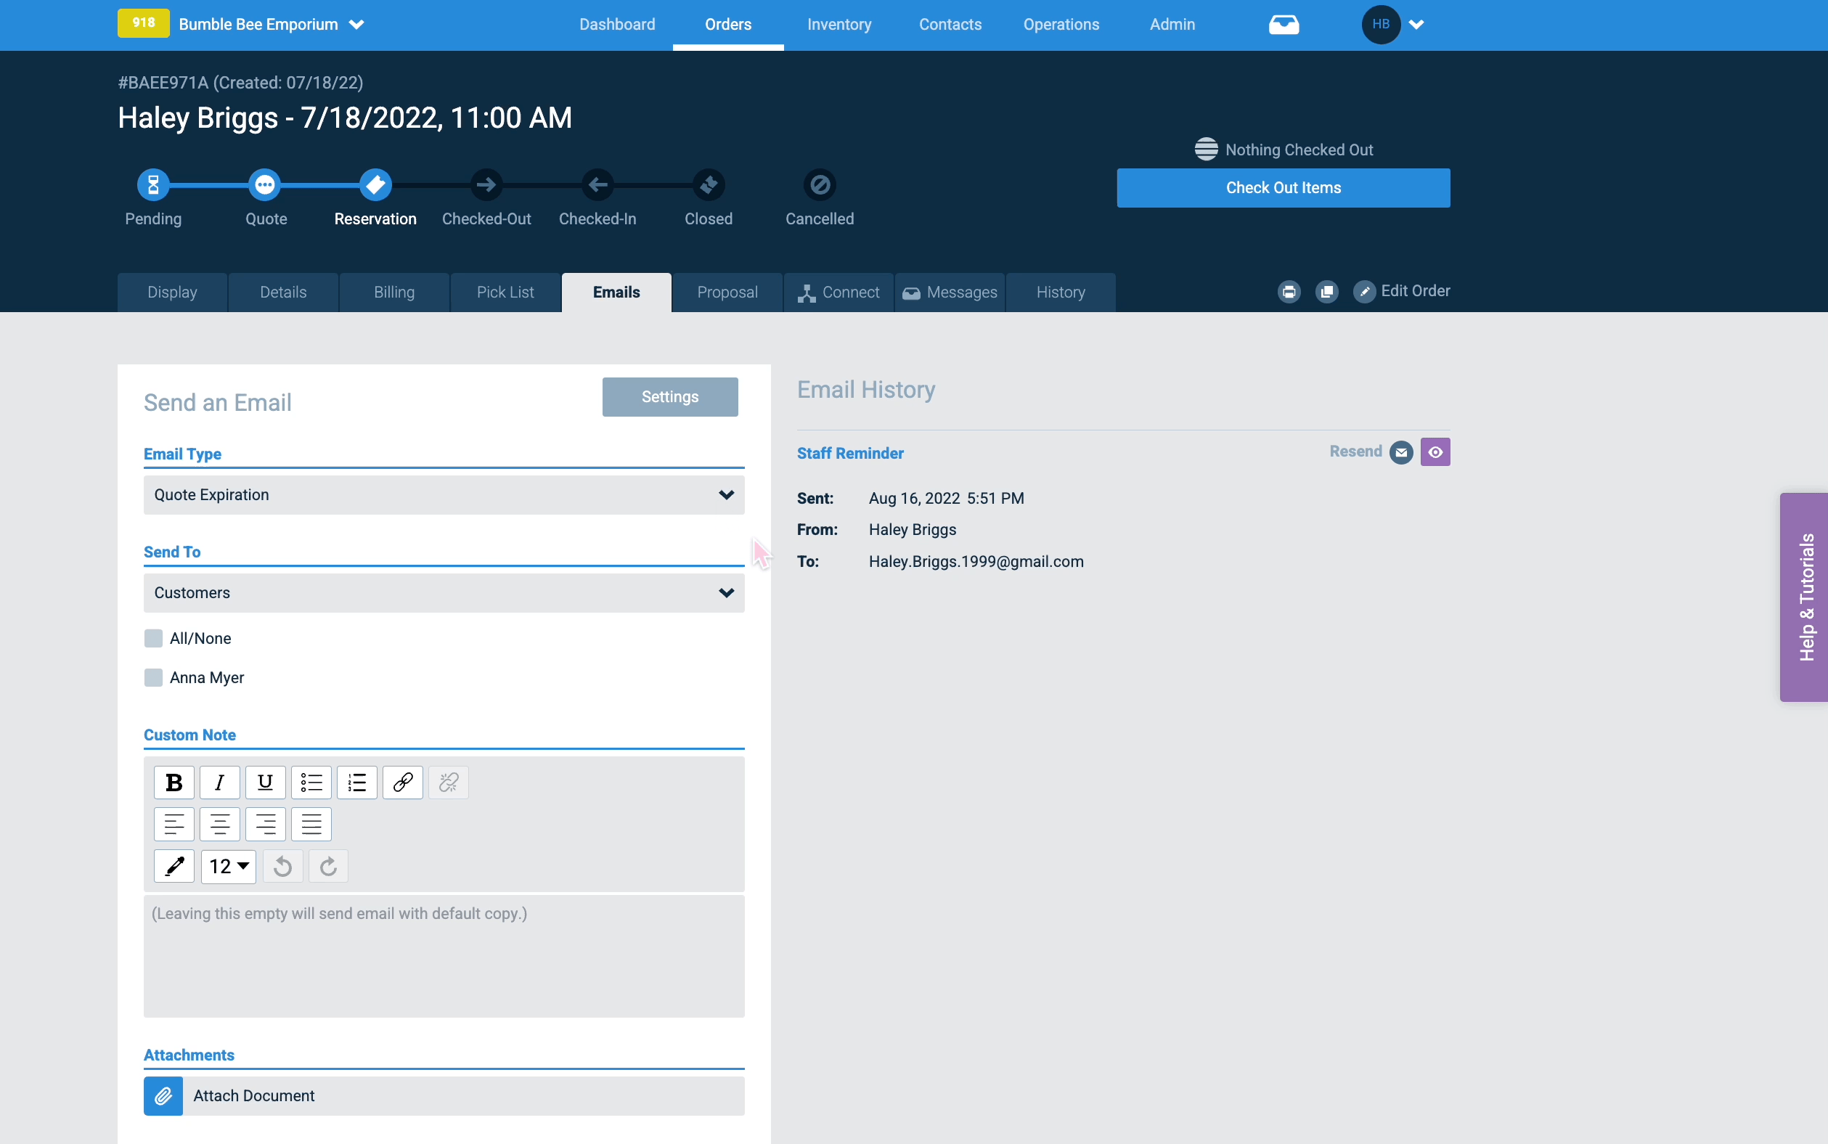Switch to the Connect tab
Viewport: 1828px width, 1144px height.
click(x=839, y=293)
